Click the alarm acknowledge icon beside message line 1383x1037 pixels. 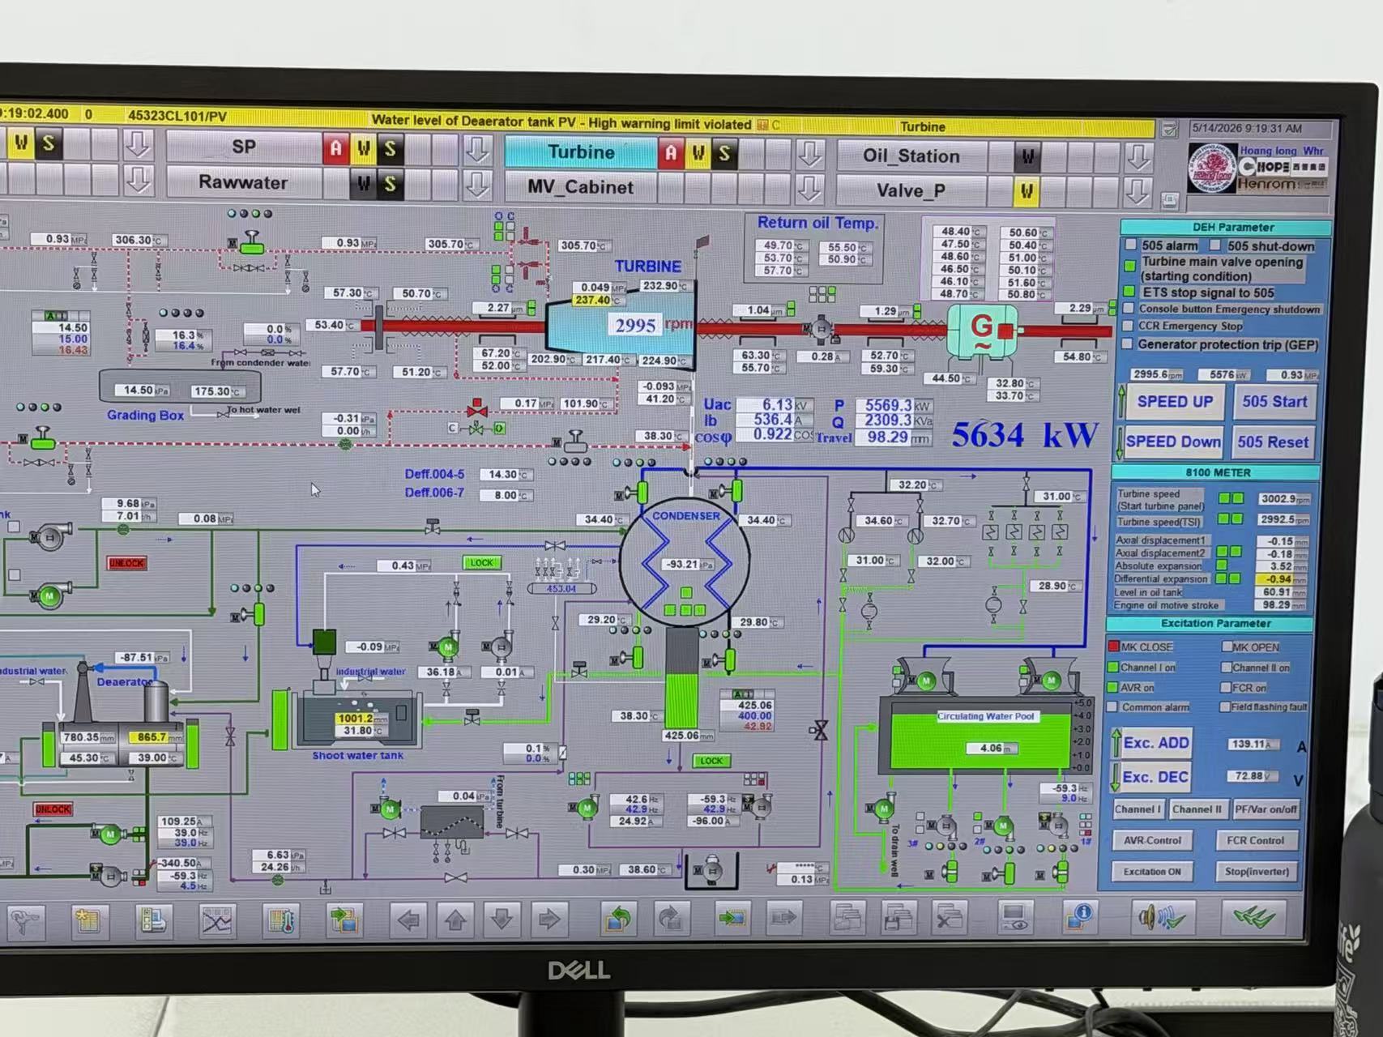pos(1169,129)
